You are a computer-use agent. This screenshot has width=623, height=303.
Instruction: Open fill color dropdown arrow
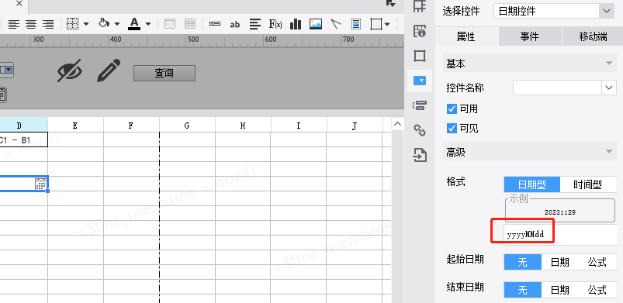[x=117, y=24]
